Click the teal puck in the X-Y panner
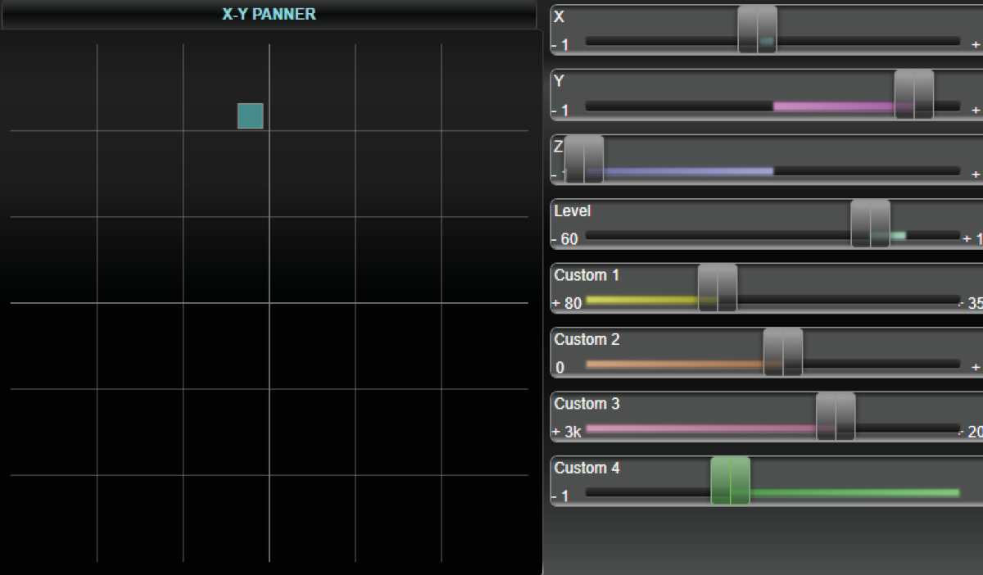Viewport: 983px width, 575px height. tap(250, 116)
